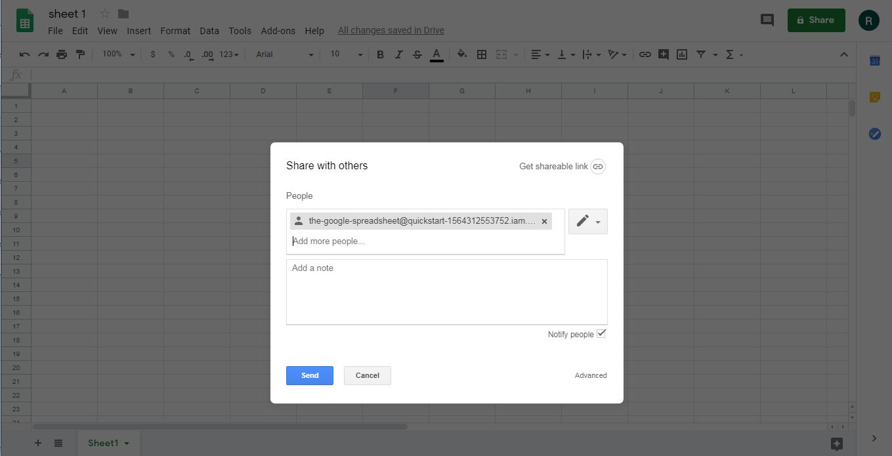
Task: Toggle italic formatting
Action: pos(398,54)
